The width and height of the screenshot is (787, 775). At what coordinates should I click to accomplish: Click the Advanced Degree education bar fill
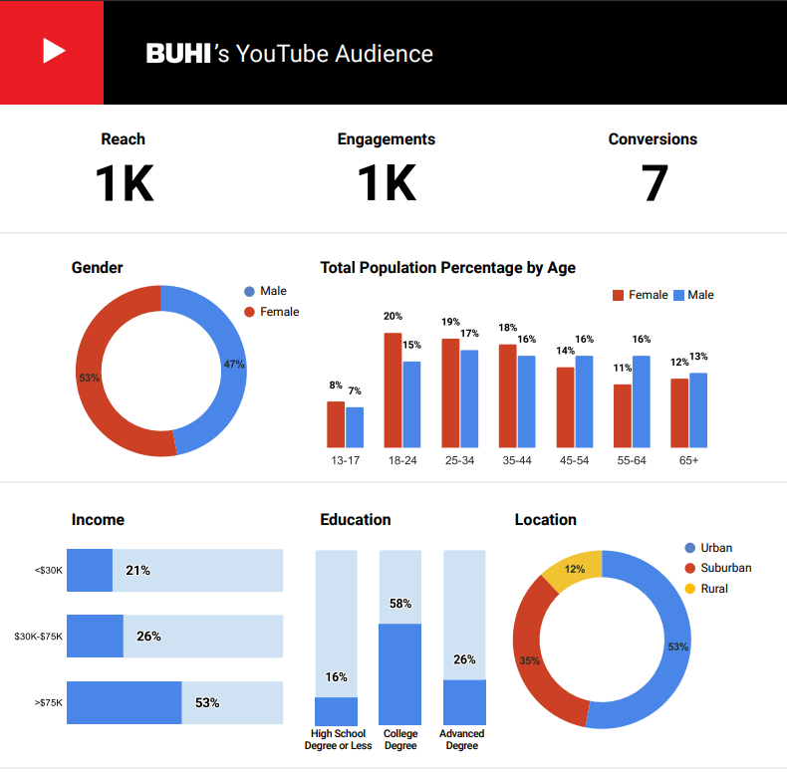pos(464,702)
